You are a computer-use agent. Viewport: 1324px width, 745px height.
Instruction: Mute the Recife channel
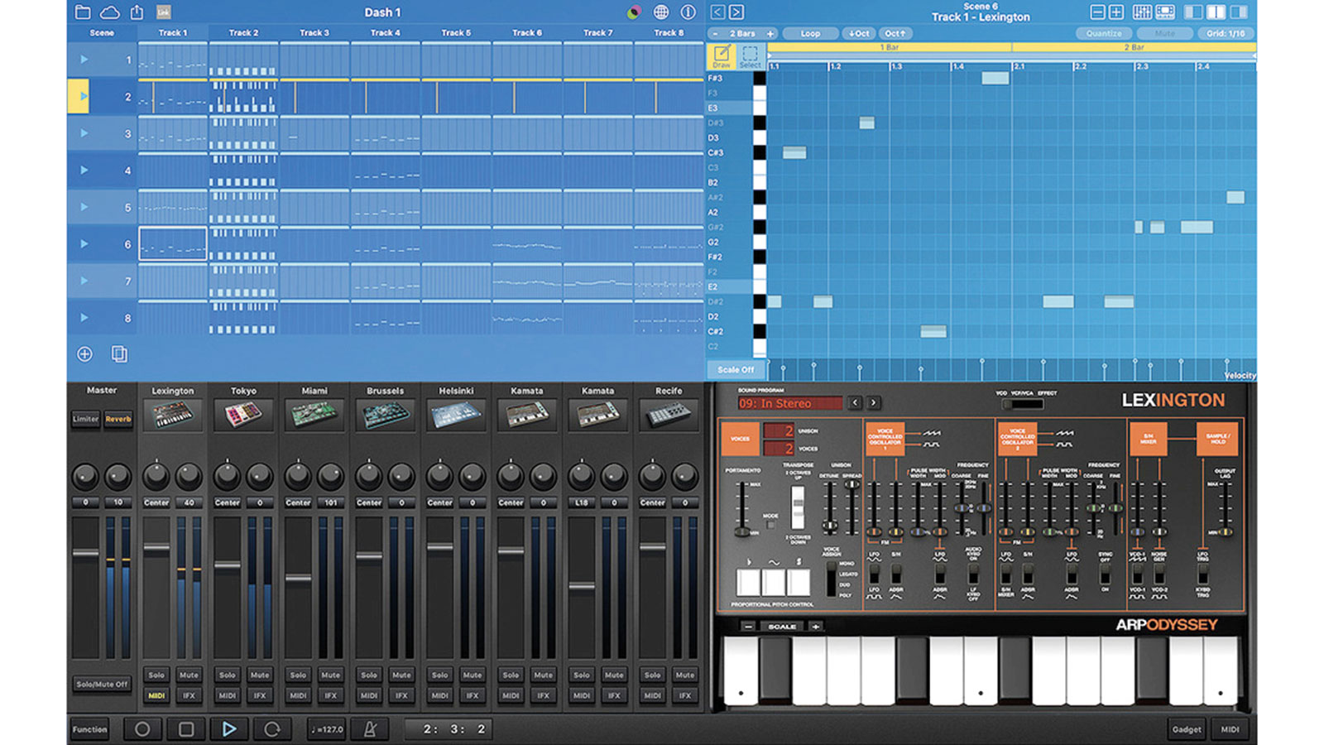point(685,675)
